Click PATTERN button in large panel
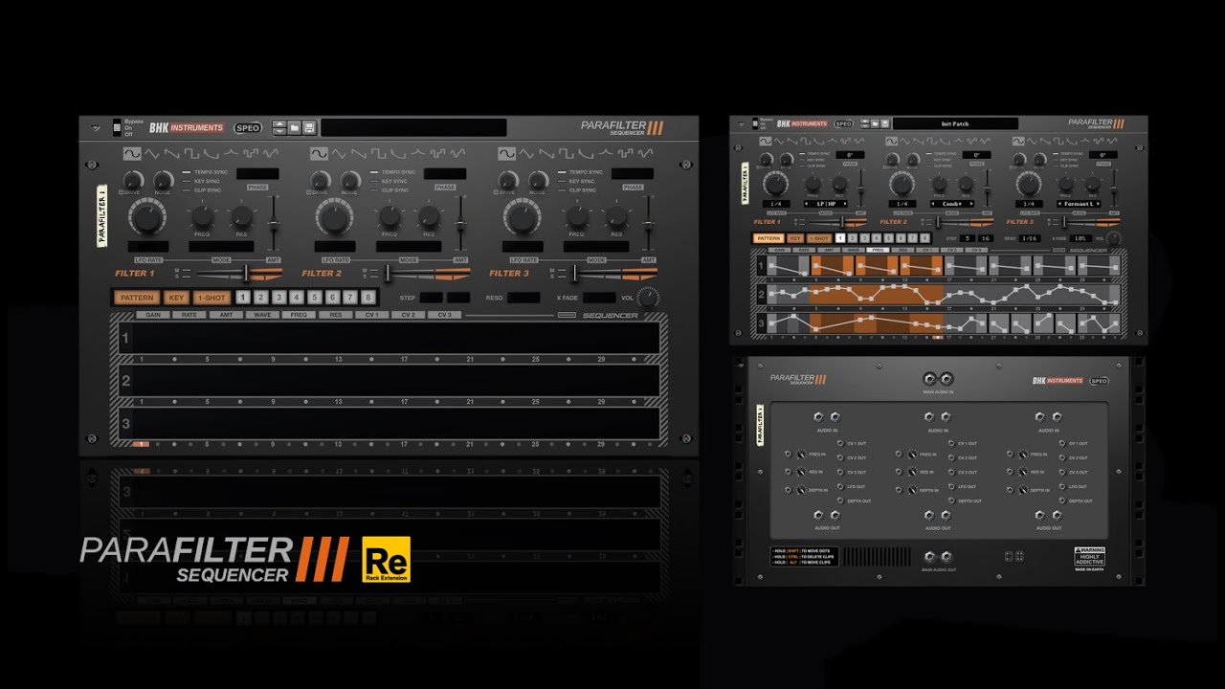Image resolution: width=1225 pixels, height=689 pixels. tap(137, 298)
